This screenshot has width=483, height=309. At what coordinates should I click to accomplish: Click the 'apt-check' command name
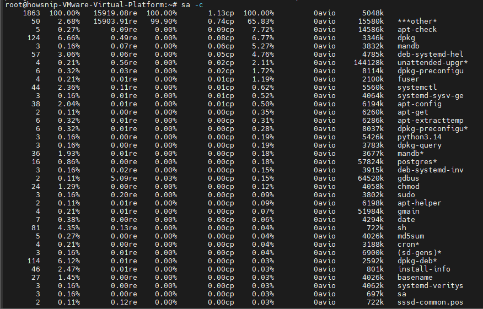417,30
